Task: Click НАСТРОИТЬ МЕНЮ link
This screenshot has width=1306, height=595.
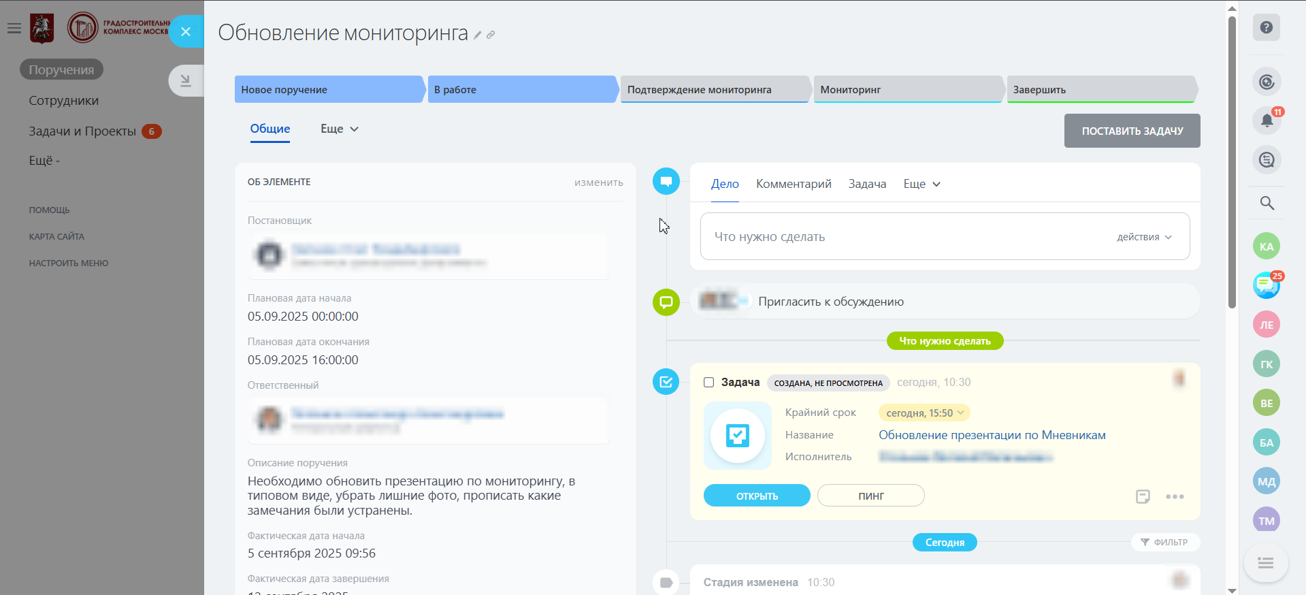Action: pos(68,263)
